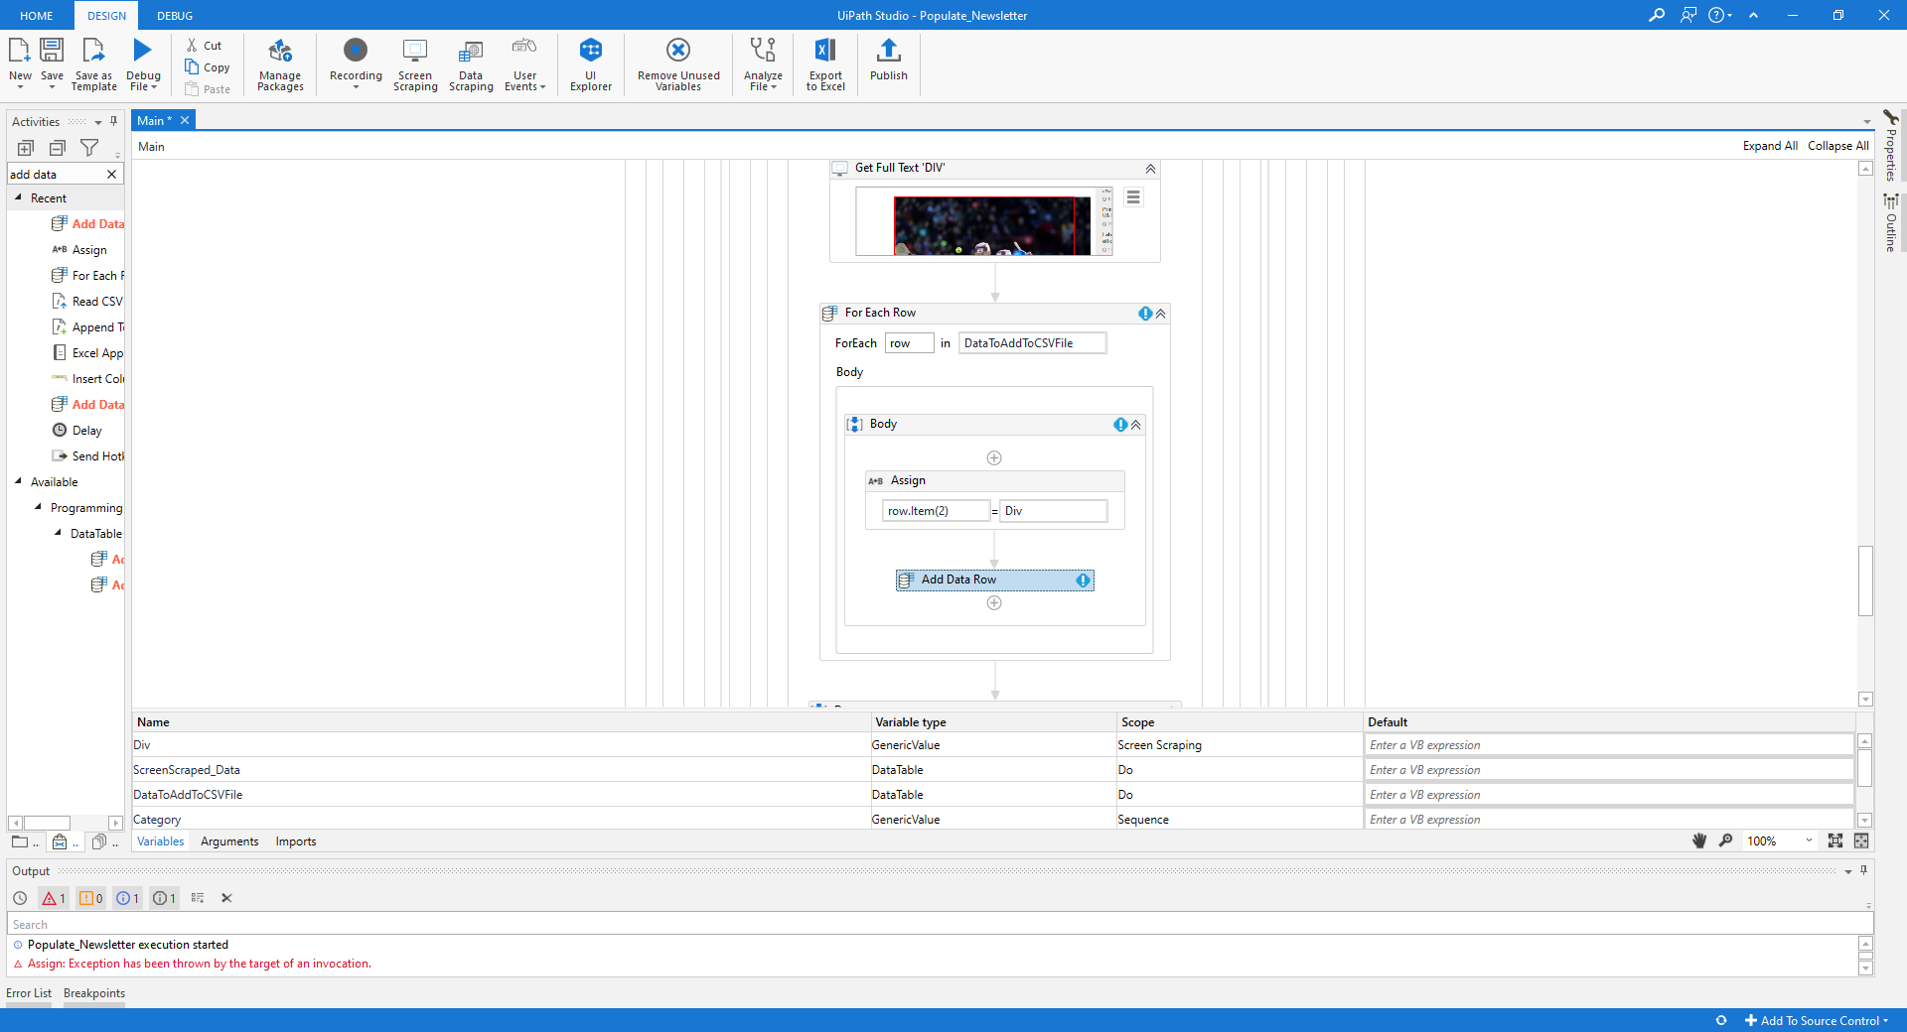This screenshot has width=1907, height=1032.
Task: Toggle error messages filter in Output
Action: click(x=53, y=898)
